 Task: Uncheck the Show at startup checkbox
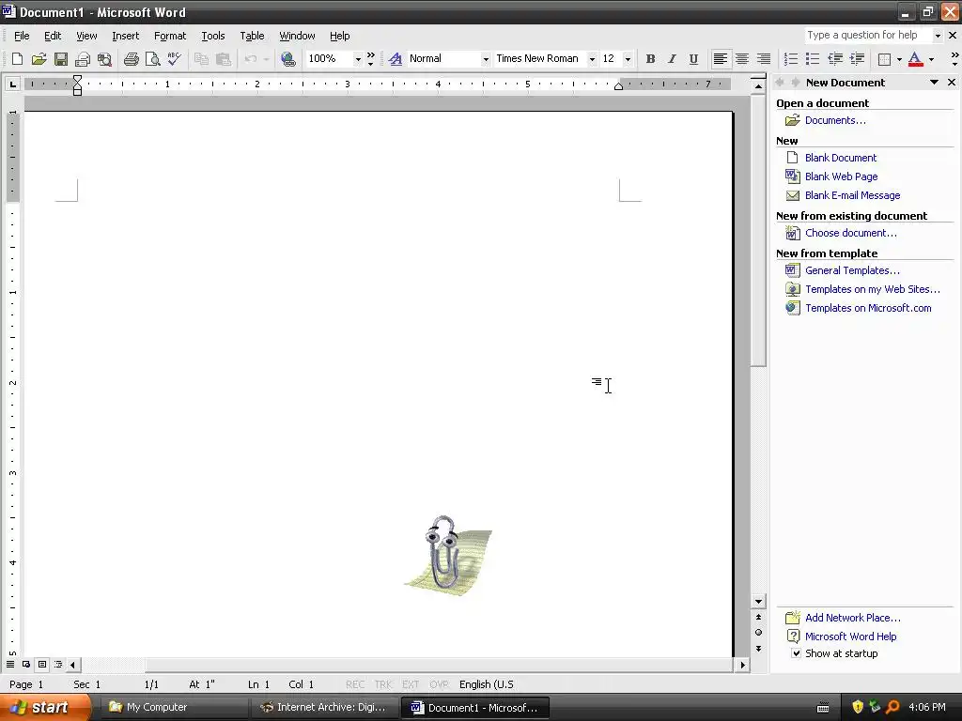[x=797, y=653]
